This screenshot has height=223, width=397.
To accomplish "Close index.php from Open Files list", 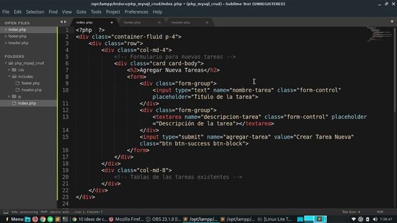I will [x=6, y=30].
